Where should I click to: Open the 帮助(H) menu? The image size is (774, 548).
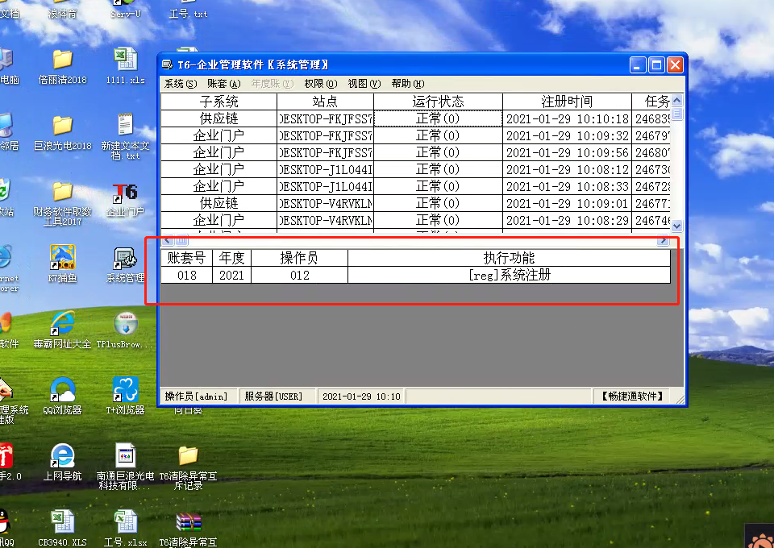pyautogui.click(x=408, y=84)
